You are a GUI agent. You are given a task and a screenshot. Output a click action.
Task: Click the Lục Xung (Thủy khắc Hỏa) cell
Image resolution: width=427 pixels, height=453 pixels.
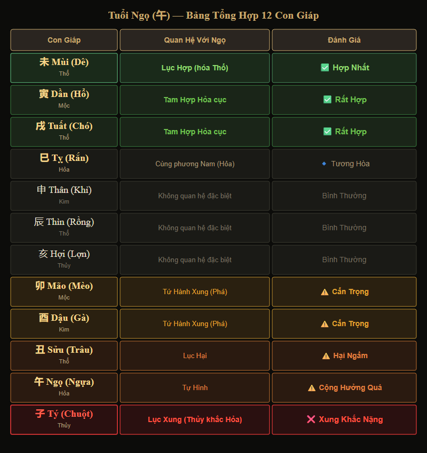[x=195, y=419]
